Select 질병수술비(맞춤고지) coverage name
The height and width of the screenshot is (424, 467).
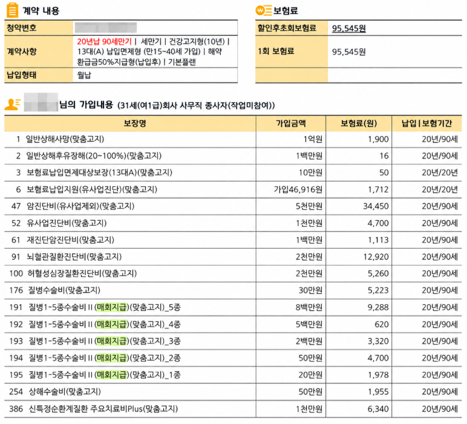(64, 290)
